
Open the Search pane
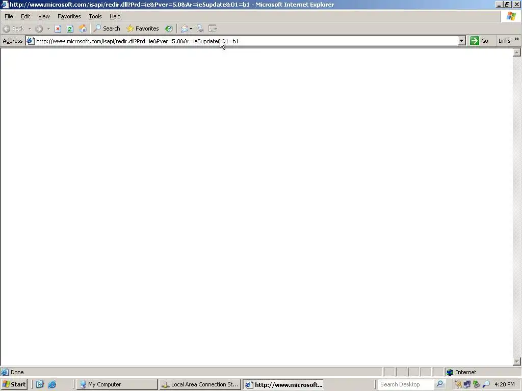tap(107, 29)
